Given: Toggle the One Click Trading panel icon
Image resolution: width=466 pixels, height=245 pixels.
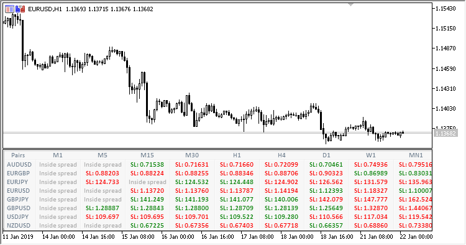Looking at the screenshot, I should tap(21, 9).
